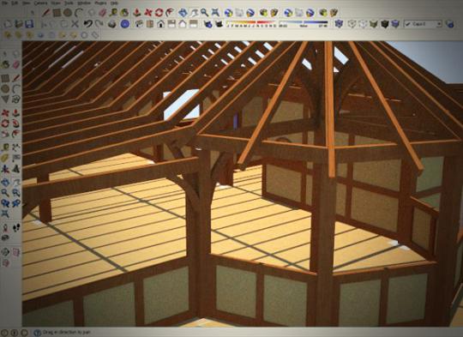The height and width of the screenshot is (337, 463).
Task: Select the Paint Bucket tool in top toolbar
Action: 124,13
